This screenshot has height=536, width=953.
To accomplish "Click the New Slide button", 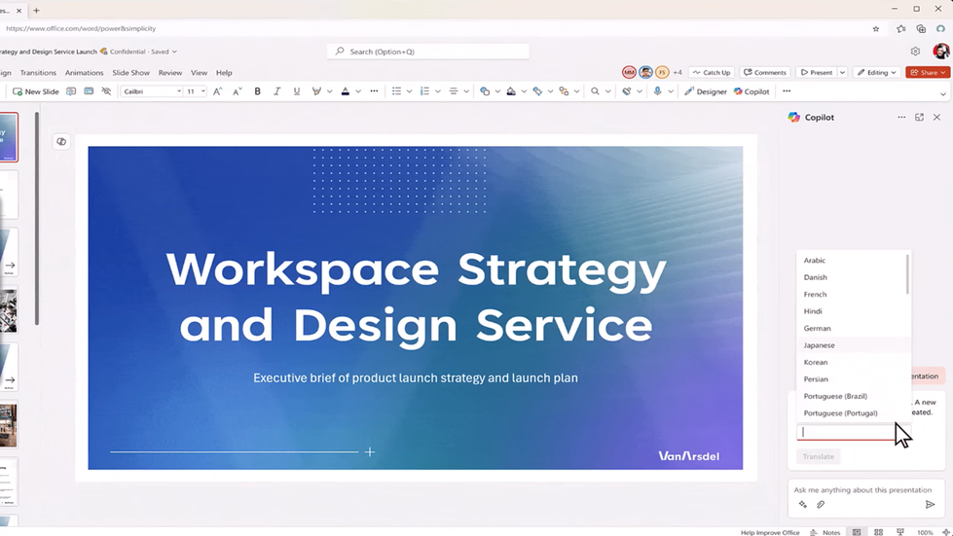I will (36, 91).
